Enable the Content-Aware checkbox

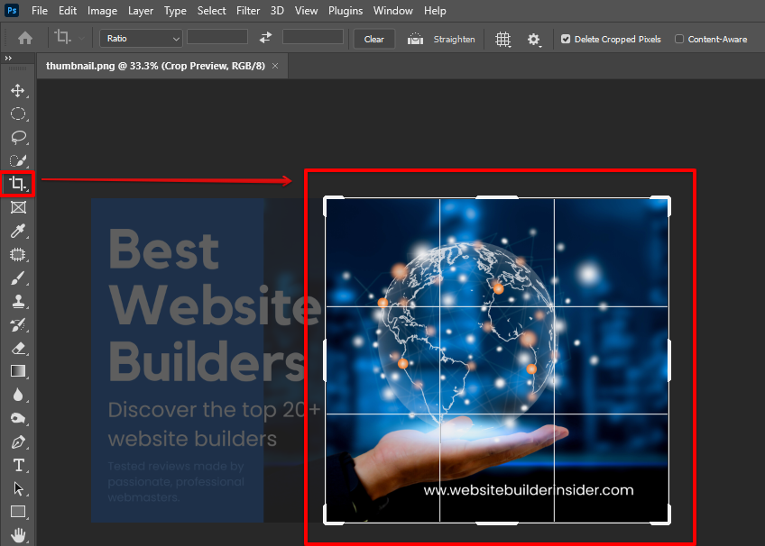679,40
